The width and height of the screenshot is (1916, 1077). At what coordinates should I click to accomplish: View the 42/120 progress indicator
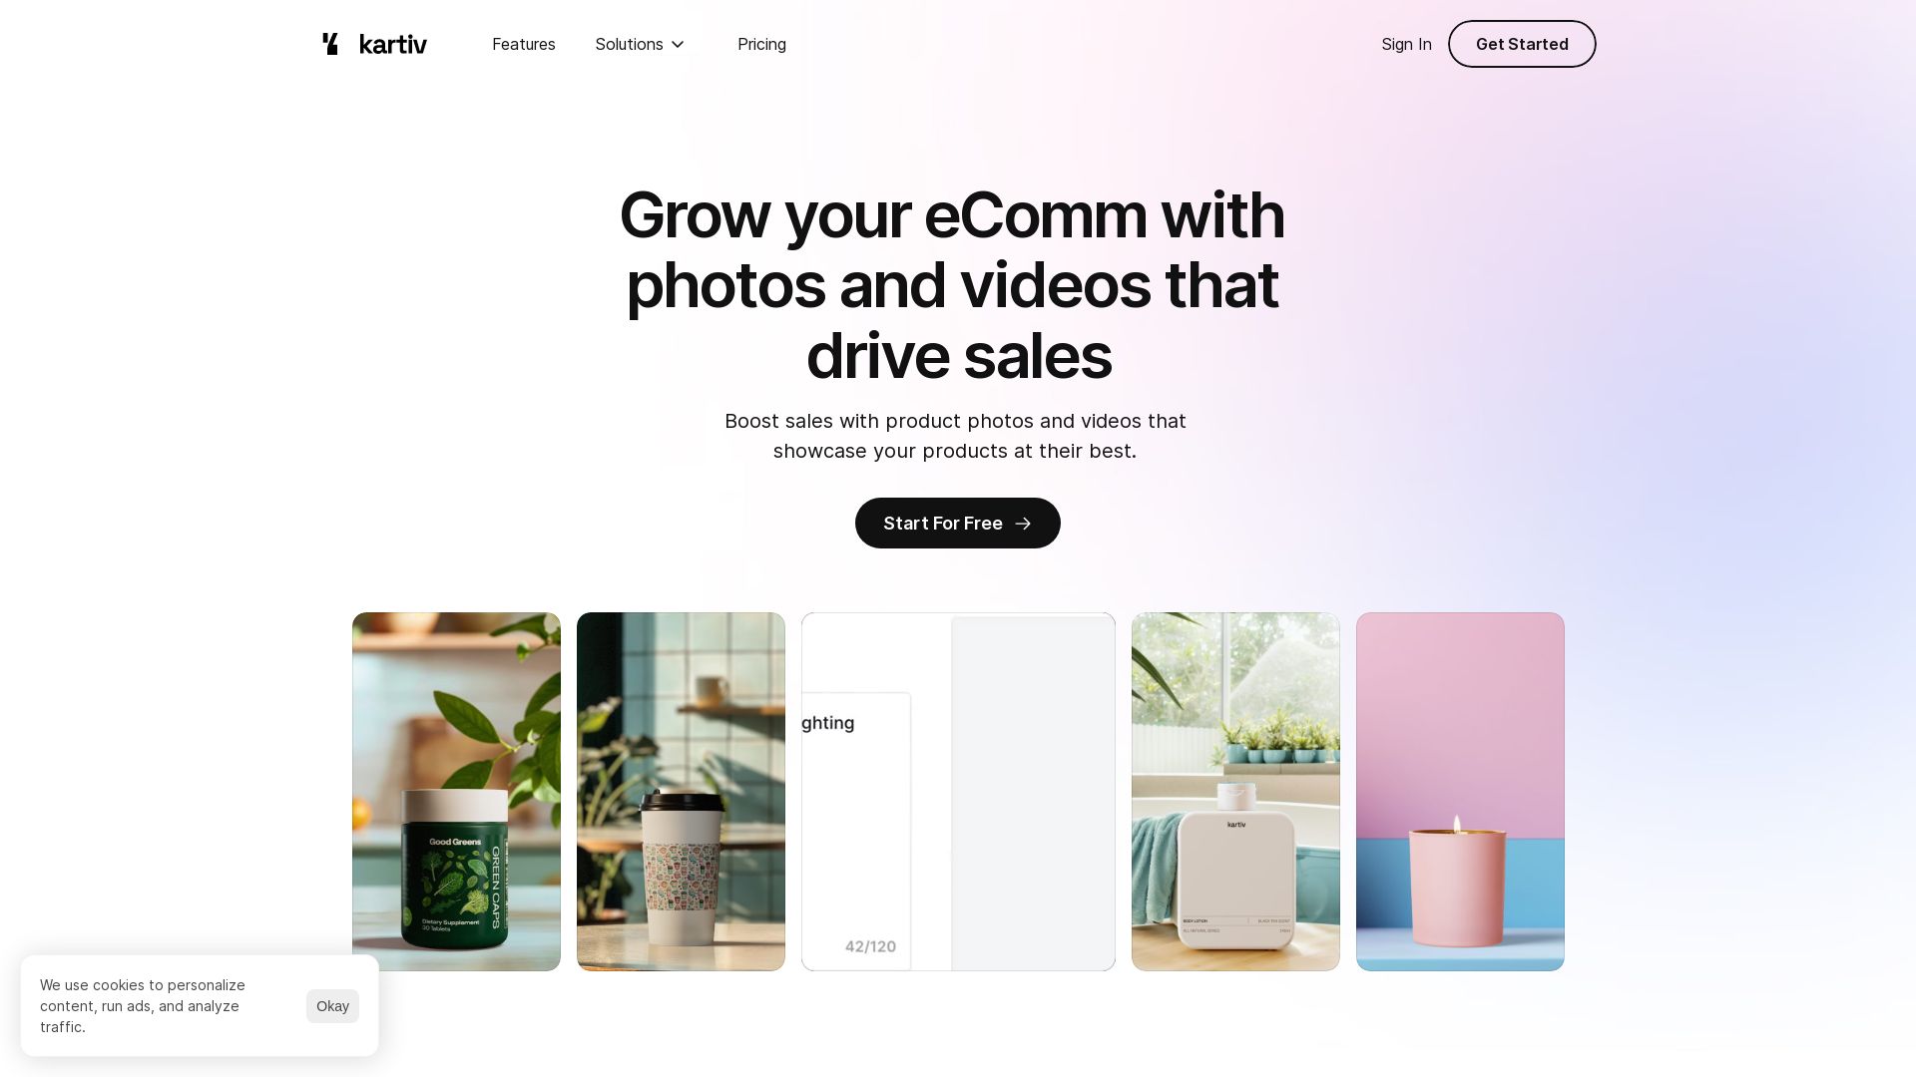870,946
